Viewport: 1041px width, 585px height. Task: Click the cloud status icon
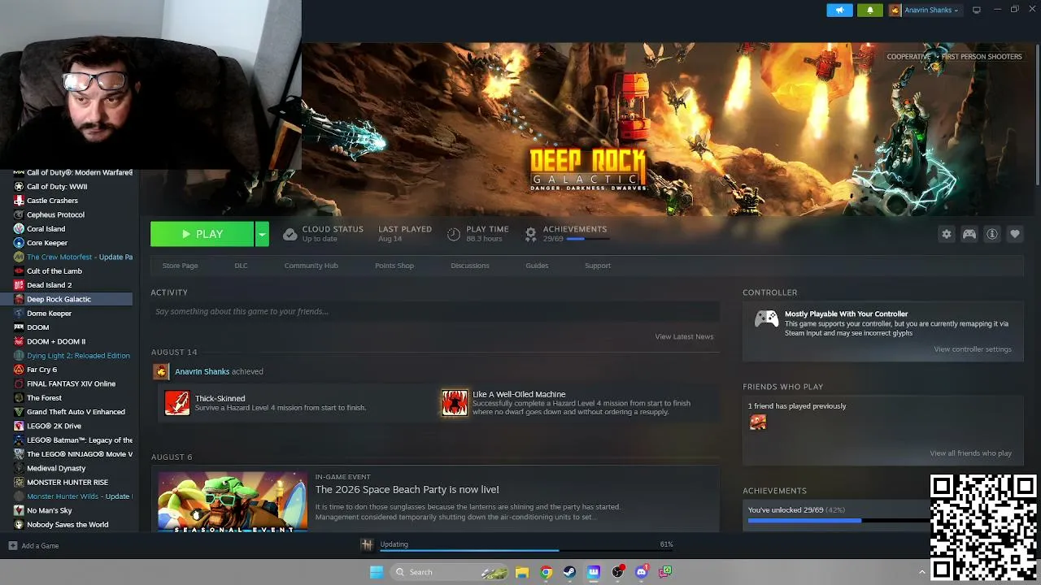click(290, 234)
